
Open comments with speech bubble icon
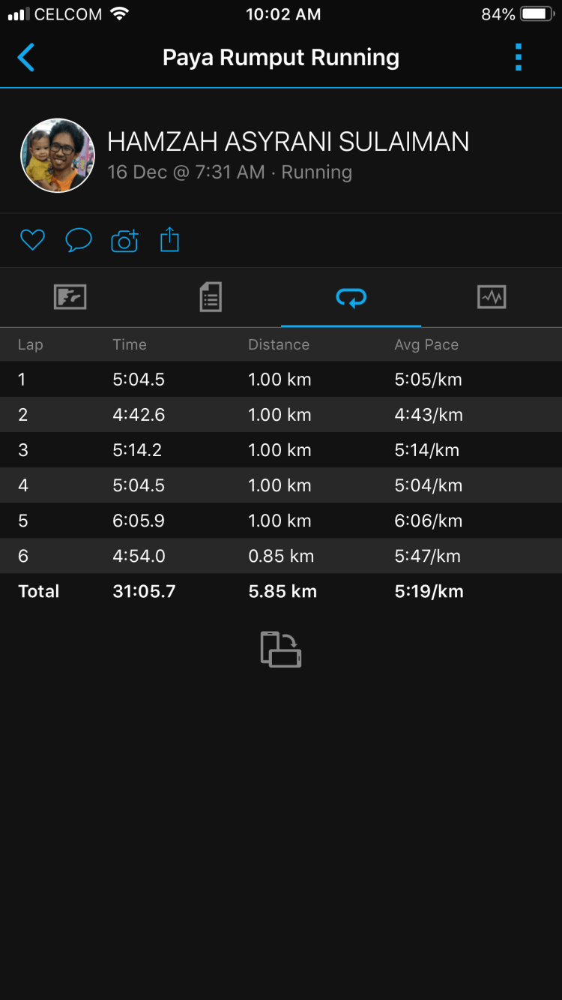[x=79, y=240]
